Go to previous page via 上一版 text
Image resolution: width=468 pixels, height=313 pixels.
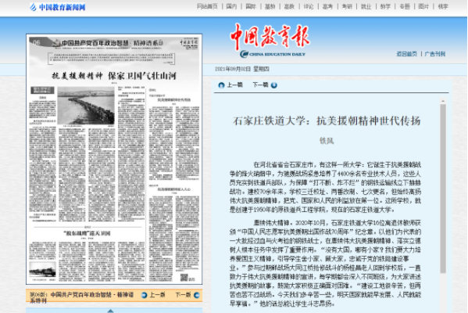coord(157,295)
